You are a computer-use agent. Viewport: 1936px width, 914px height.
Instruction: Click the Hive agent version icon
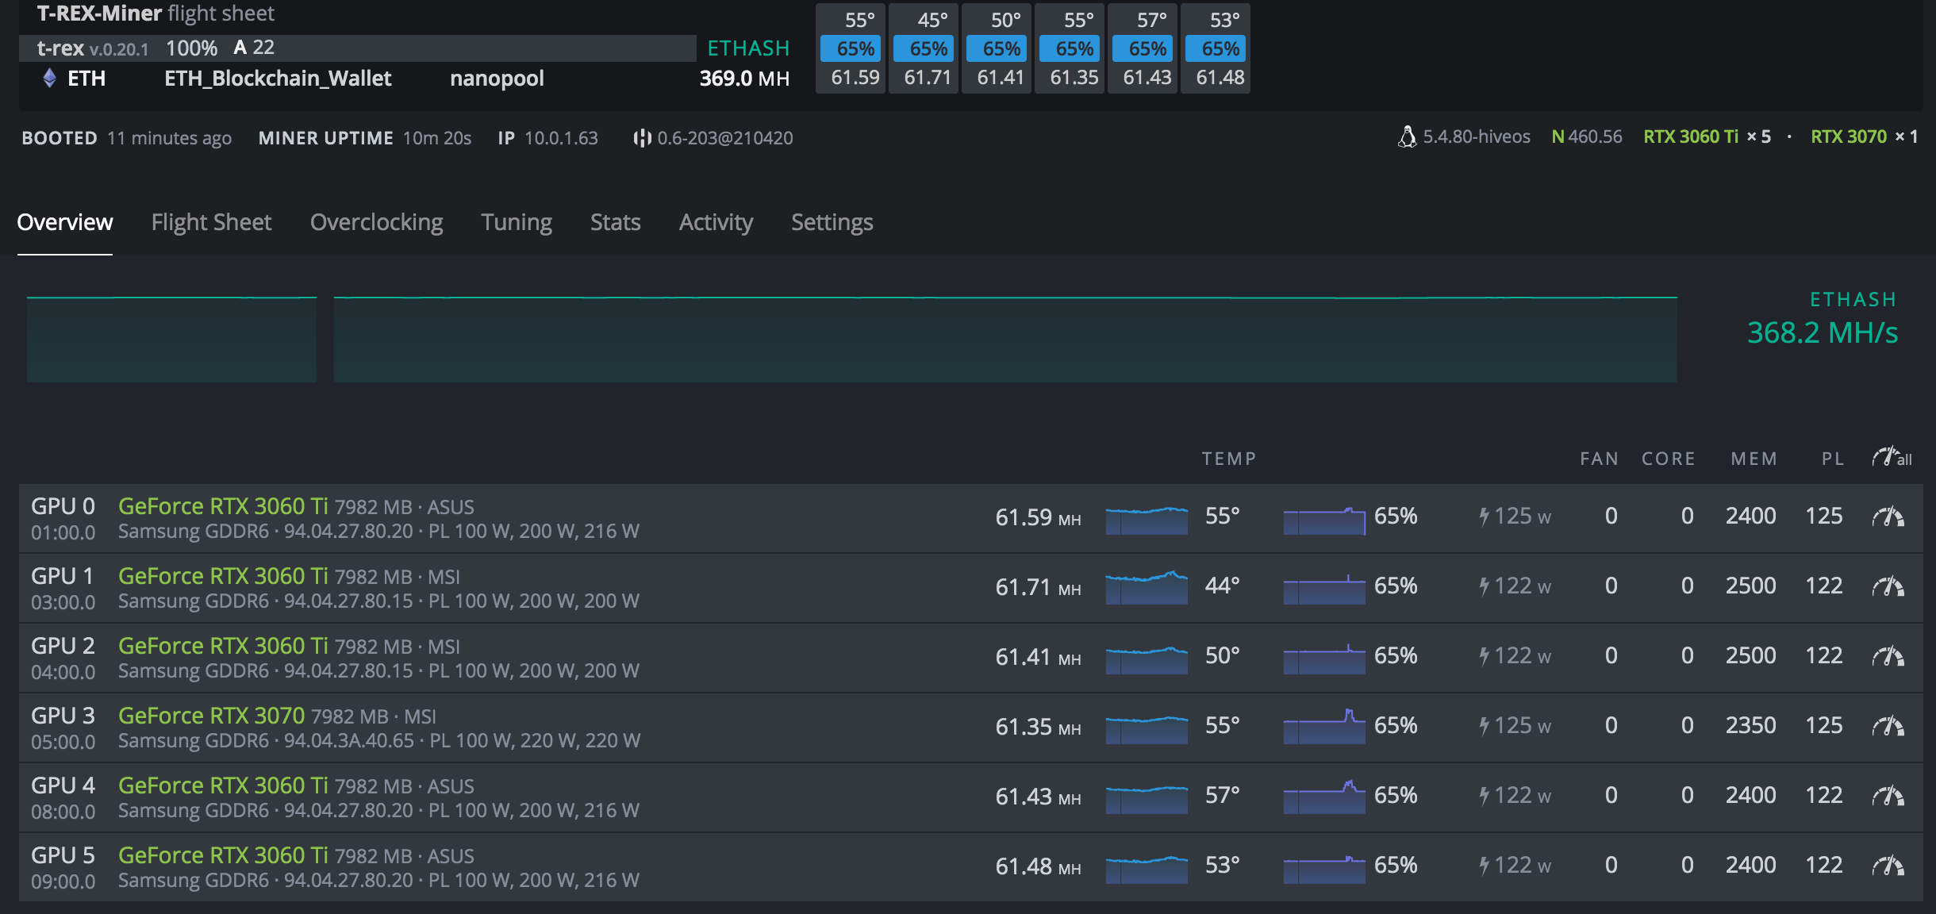point(642,138)
